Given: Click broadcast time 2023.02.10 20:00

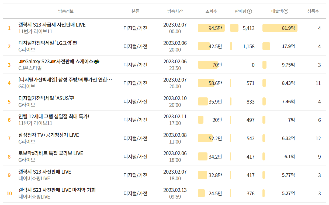Looking at the screenshot, I should pos(175,101).
